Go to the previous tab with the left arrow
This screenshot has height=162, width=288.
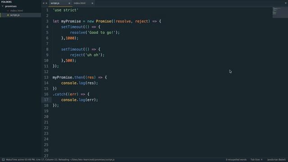44,3
